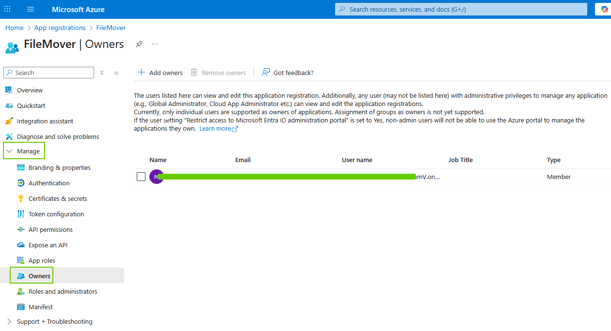
Task: Open the portal hamburger menu
Action: (x=30, y=9)
